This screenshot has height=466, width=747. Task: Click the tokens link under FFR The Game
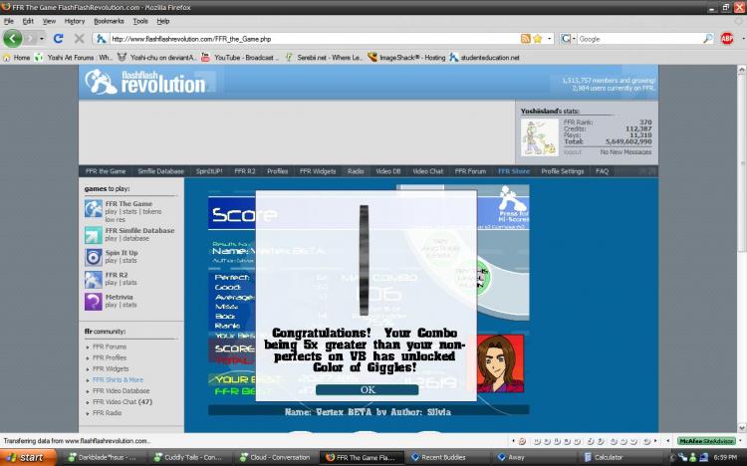pos(152,211)
